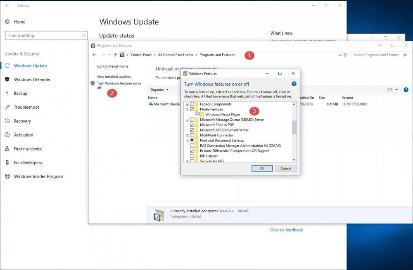Screen dimensions: 413x270
Task: Click the Settings back arrow
Action: pyautogui.click(x=7, y=5)
